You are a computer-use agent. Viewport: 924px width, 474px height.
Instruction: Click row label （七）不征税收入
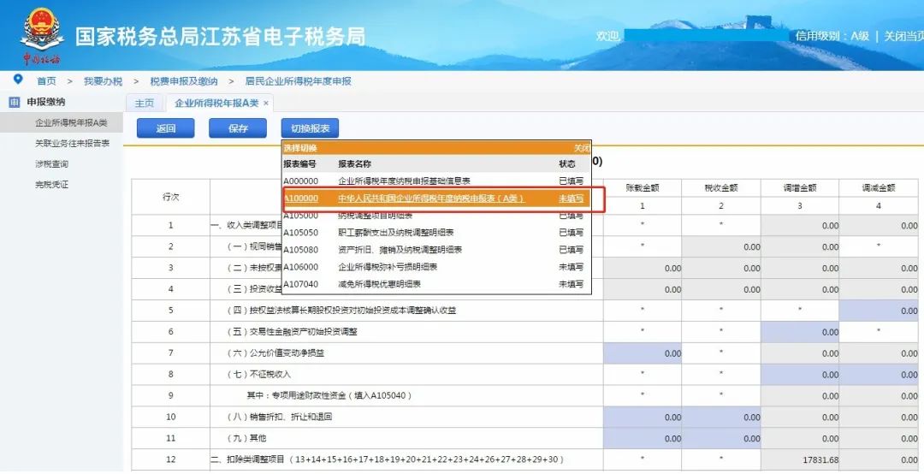click(258, 375)
